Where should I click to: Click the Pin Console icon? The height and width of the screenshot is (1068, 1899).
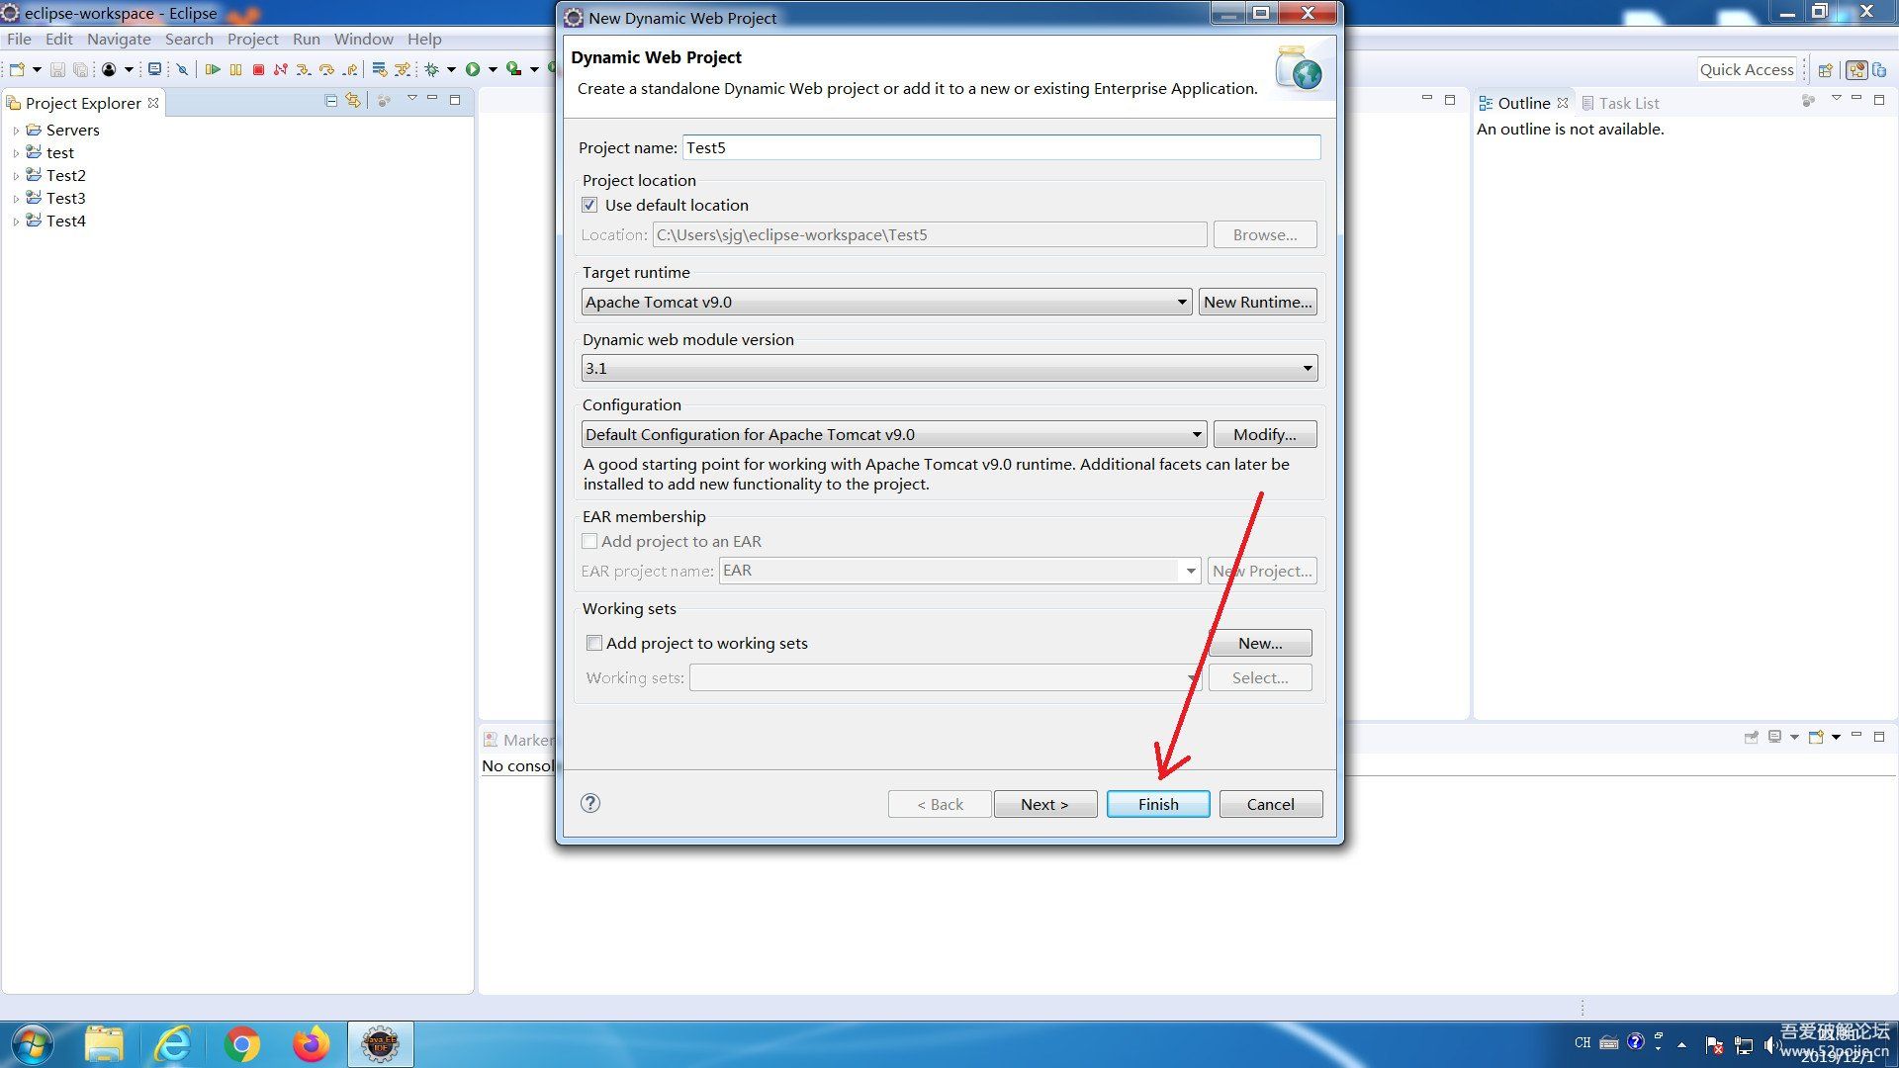pyautogui.click(x=1752, y=737)
